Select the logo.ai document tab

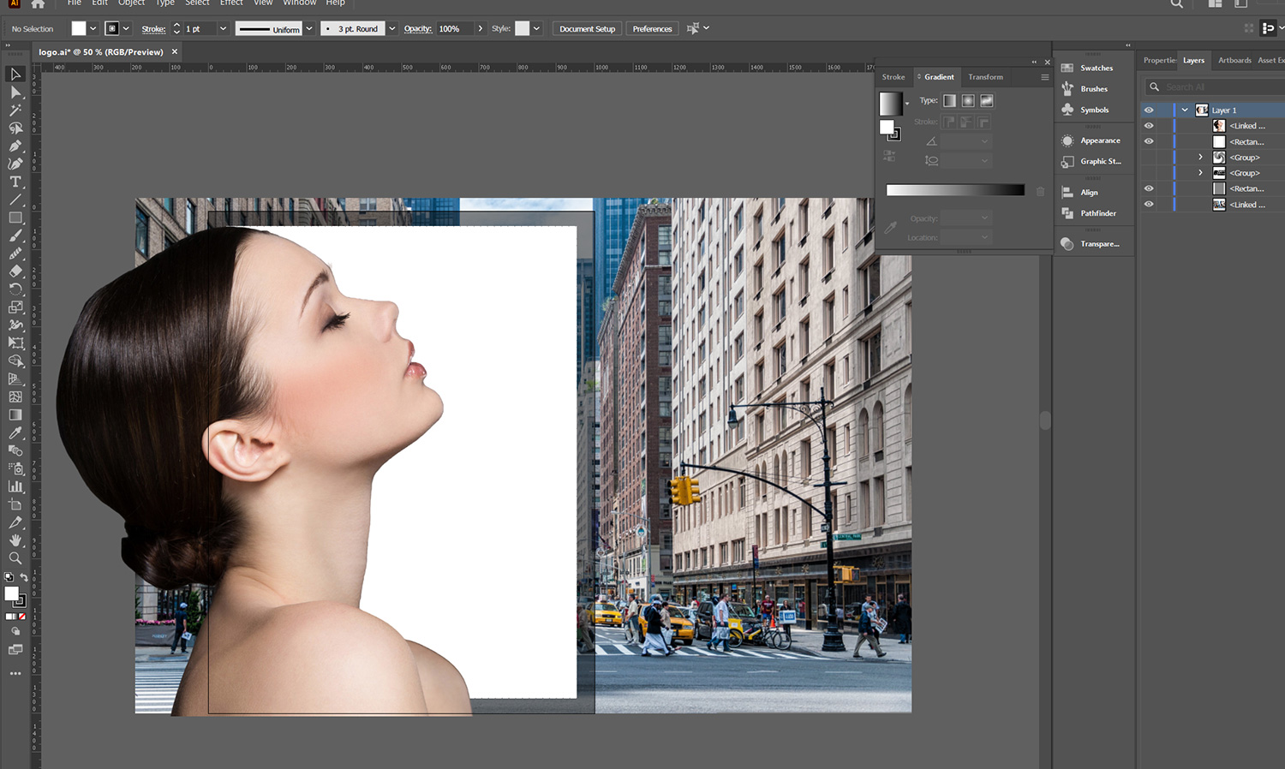point(101,52)
